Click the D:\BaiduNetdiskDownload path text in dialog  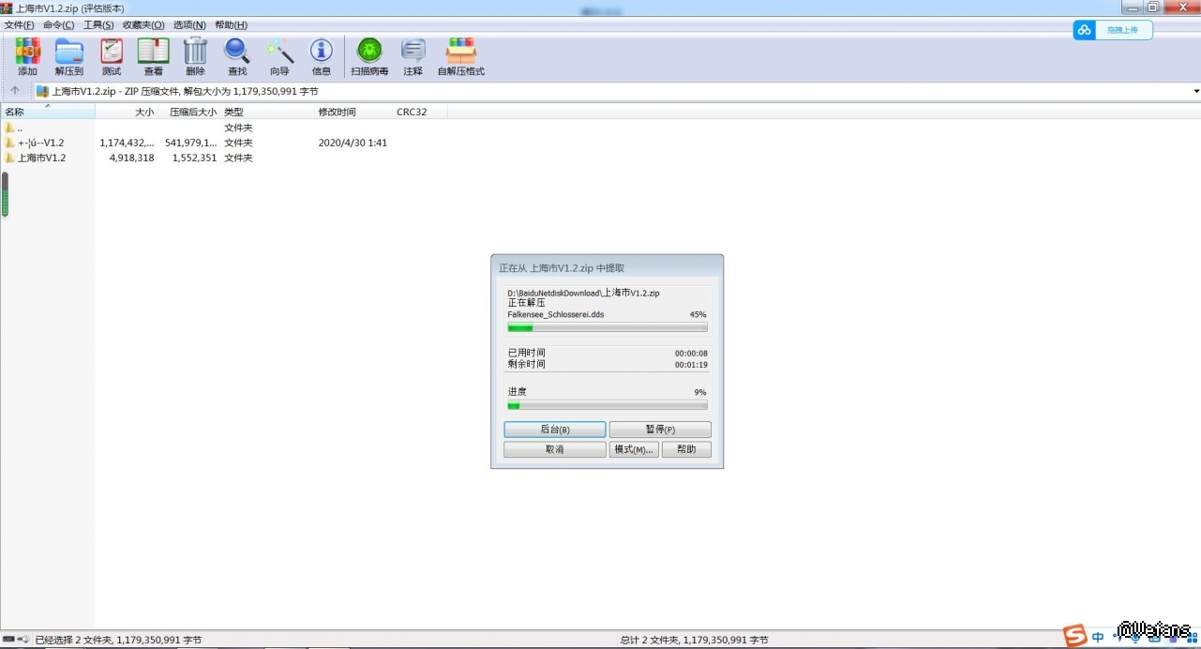click(x=583, y=293)
